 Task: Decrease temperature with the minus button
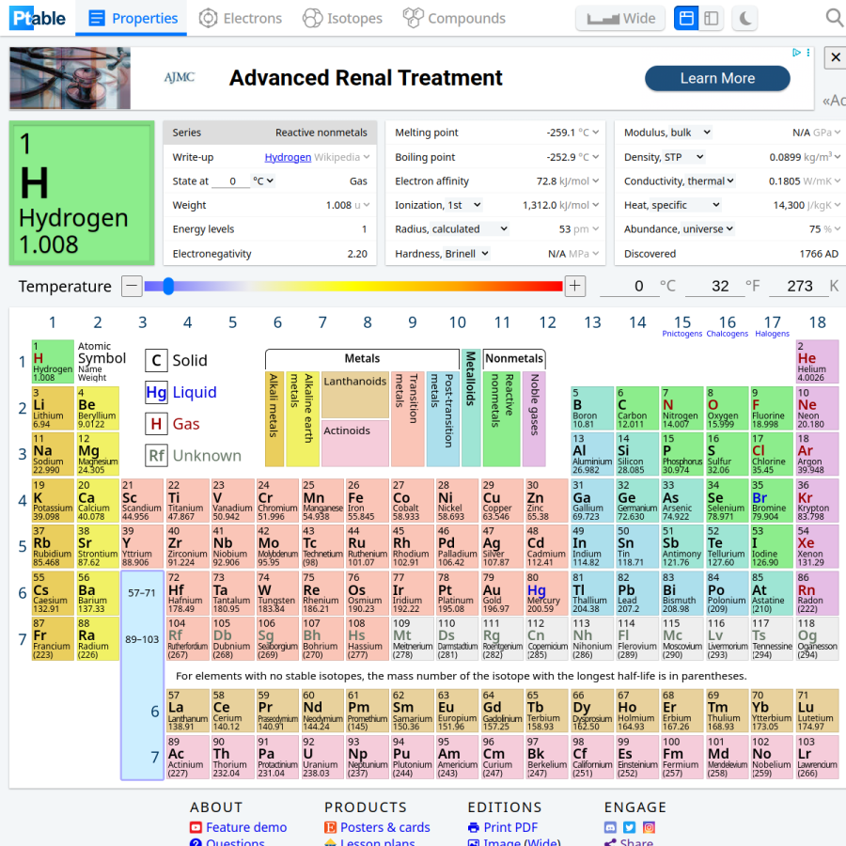(x=132, y=286)
